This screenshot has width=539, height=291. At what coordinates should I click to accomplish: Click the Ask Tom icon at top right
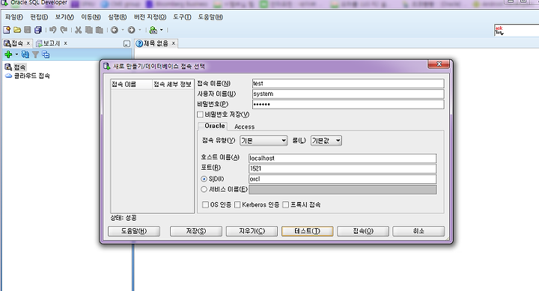coord(499,30)
